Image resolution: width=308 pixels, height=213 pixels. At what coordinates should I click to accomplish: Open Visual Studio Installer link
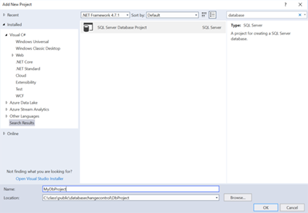(40, 179)
